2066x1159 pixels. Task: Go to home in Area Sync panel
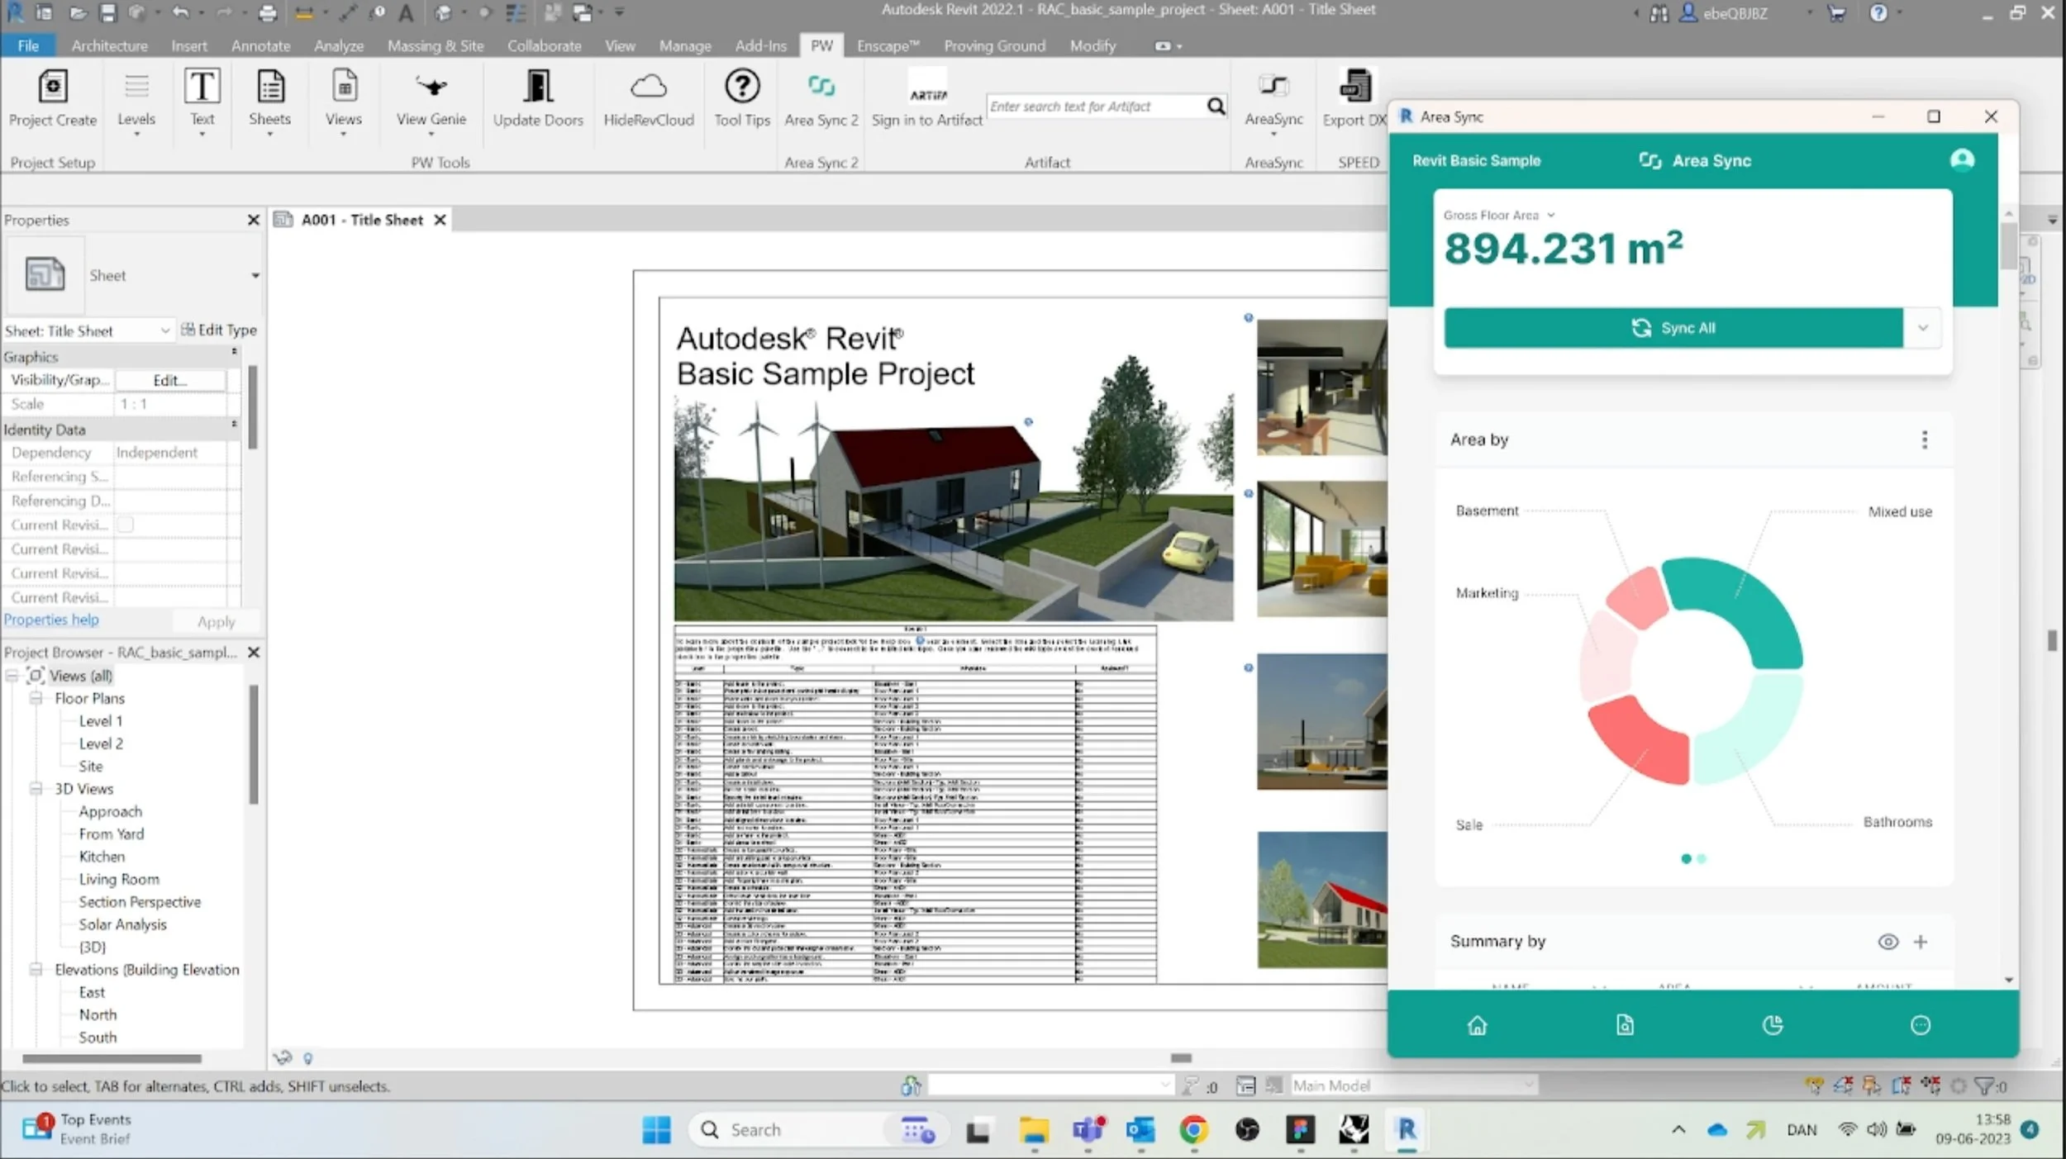[x=1477, y=1025]
